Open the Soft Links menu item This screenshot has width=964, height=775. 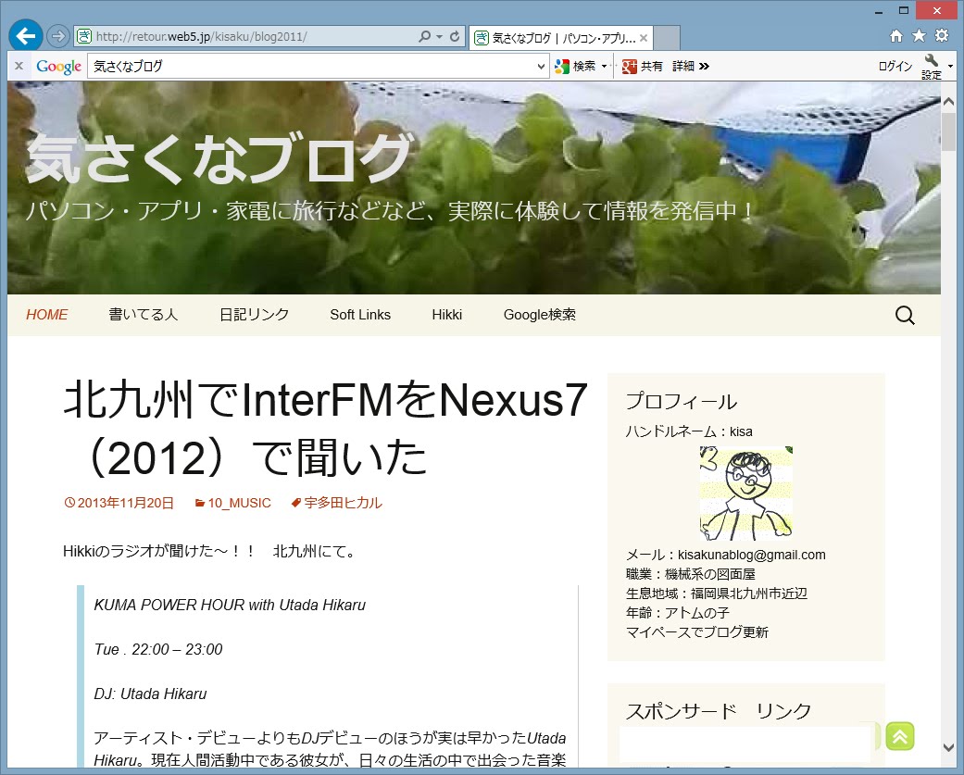click(x=360, y=315)
